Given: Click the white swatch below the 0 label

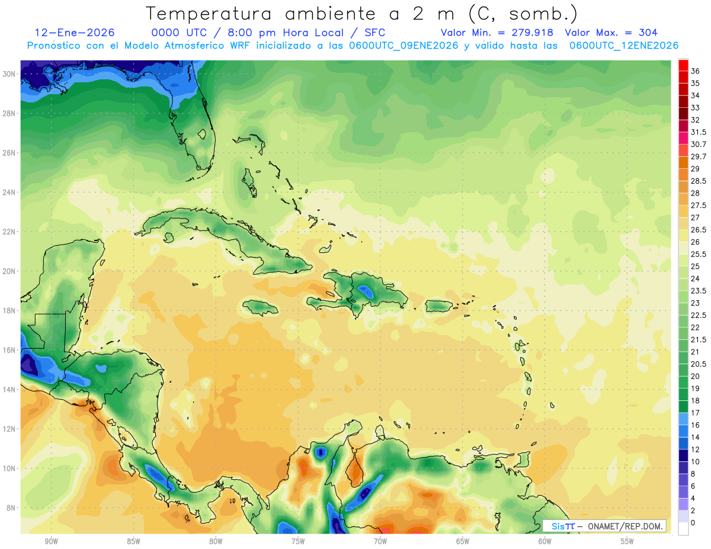Looking at the screenshot, I should [683, 529].
